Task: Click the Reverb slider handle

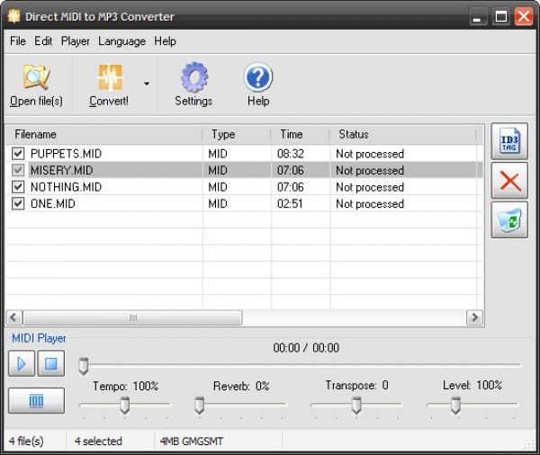Action: coord(200,406)
